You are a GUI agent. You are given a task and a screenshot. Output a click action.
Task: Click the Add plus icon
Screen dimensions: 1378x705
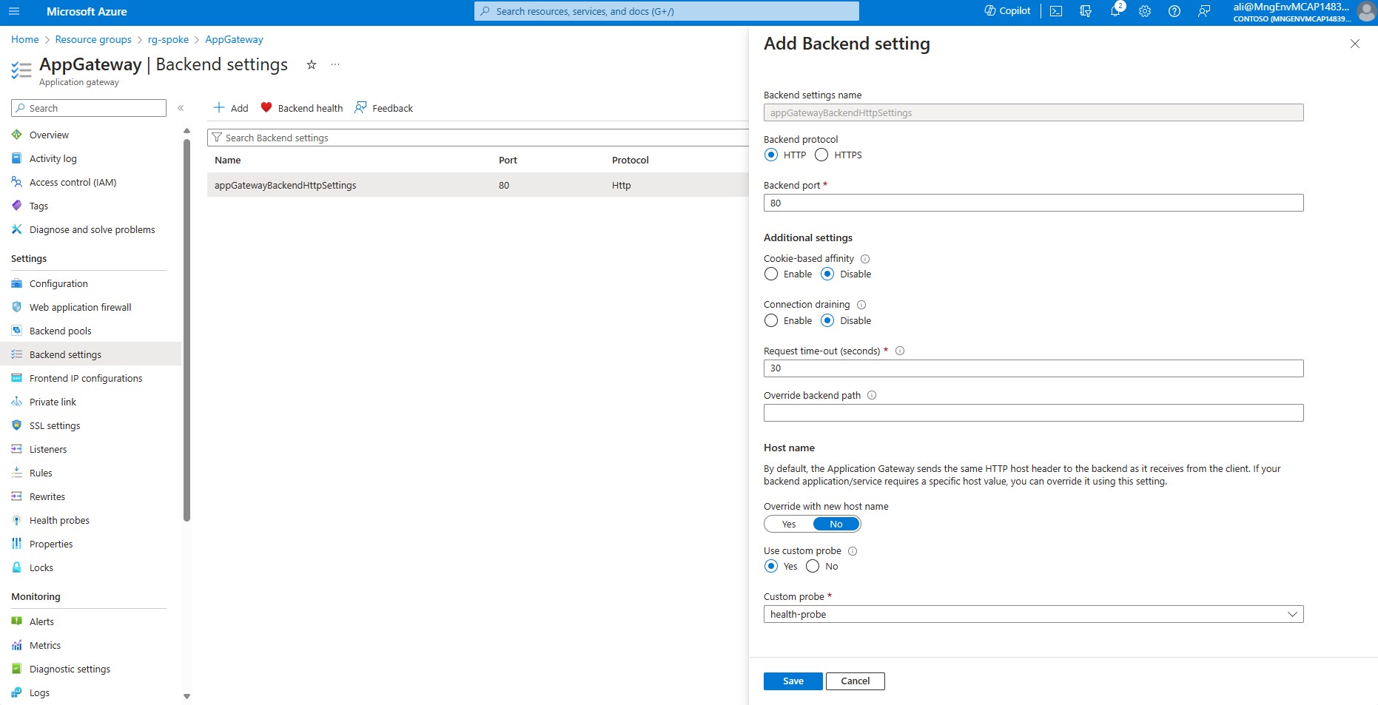click(219, 108)
